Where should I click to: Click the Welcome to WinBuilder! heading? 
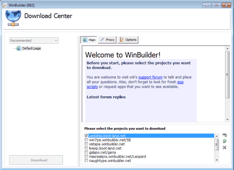(x=123, y=55)
